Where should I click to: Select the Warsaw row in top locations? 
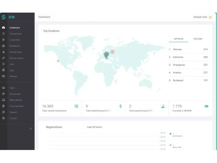pos(188,50)
